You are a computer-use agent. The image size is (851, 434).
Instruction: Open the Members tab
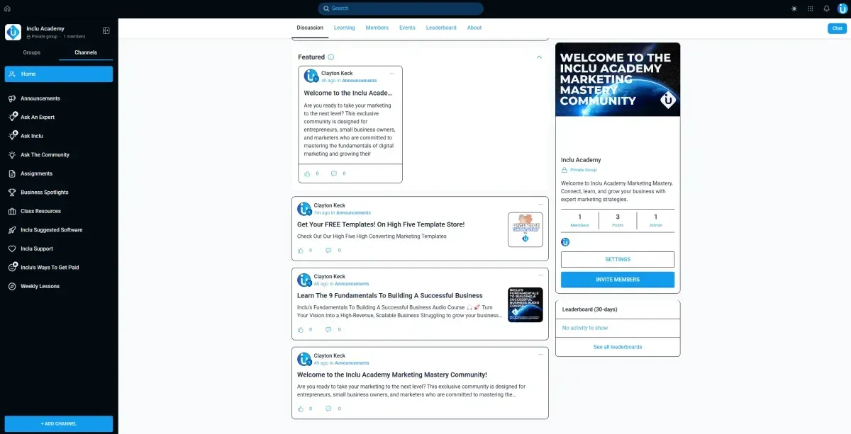(377, 28)
